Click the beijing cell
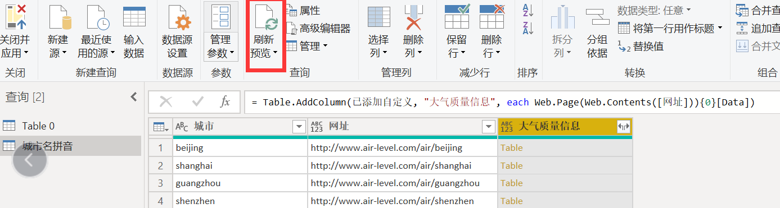780x208 pixels. pyautogui.click(x=240, y=148)
